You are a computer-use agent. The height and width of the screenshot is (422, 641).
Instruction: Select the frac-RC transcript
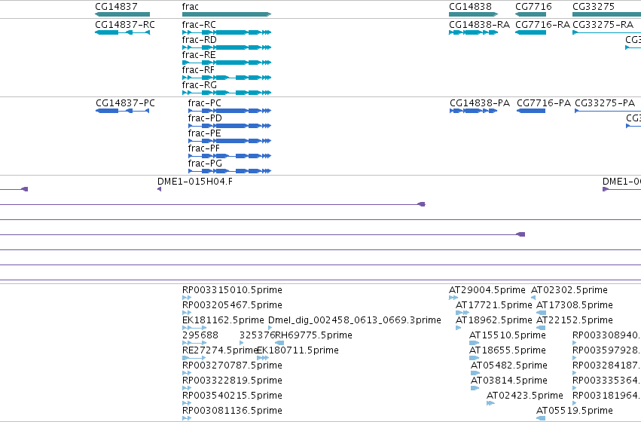(227, 32)
